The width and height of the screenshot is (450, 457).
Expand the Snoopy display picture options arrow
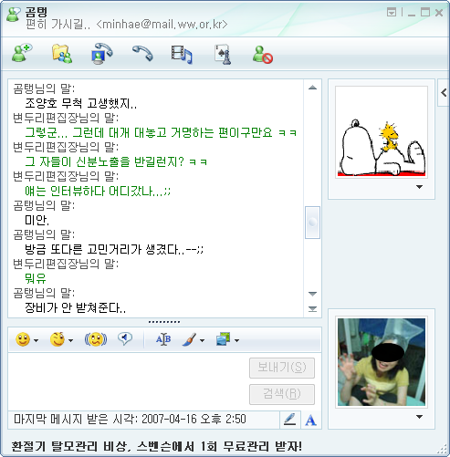(420, 187)
